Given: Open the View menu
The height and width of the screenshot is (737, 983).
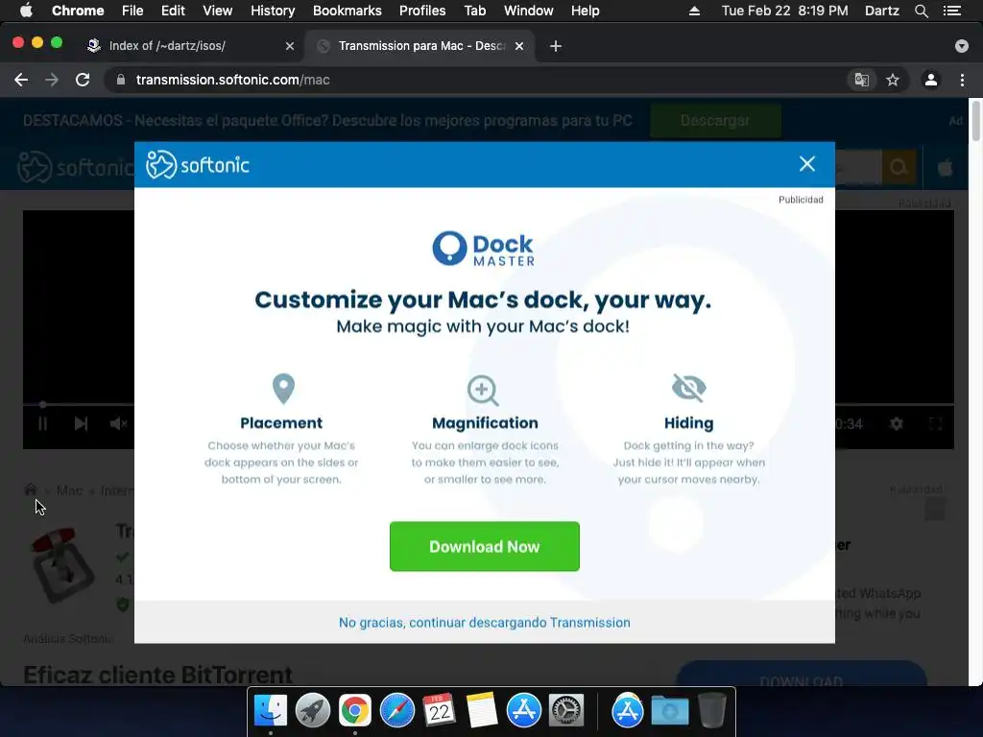Looking at the screenshot, I should (218, 11).
